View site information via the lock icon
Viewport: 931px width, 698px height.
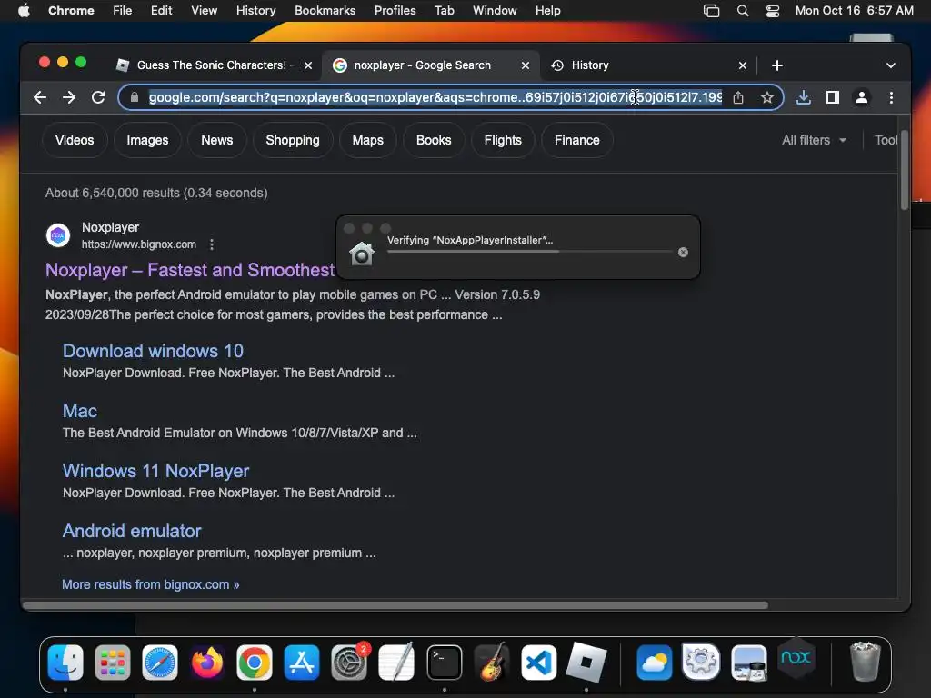click(135, 97)
